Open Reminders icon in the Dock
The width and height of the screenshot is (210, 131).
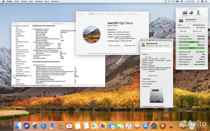pyautogui.click(x=86, y=126)
